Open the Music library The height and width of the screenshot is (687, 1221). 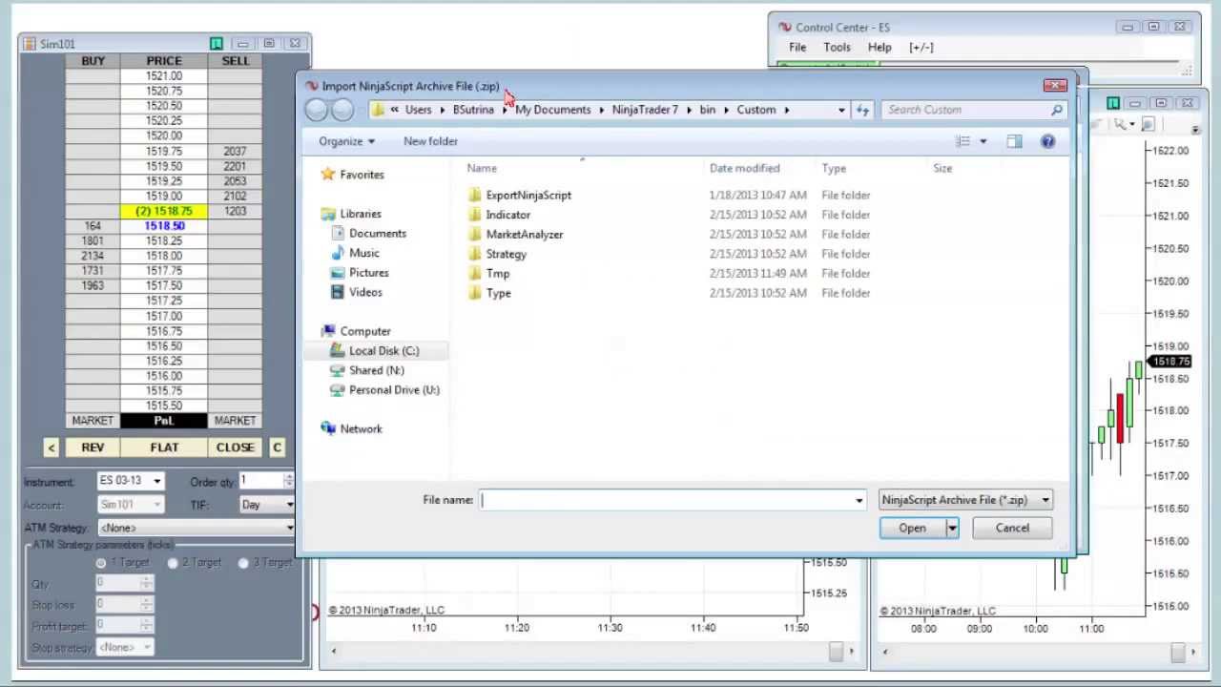coord(363,253)
